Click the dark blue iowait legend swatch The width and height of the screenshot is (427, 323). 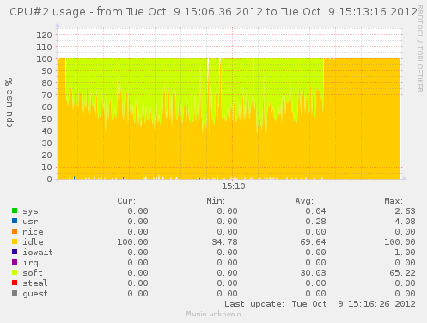(x=15, y=252)
